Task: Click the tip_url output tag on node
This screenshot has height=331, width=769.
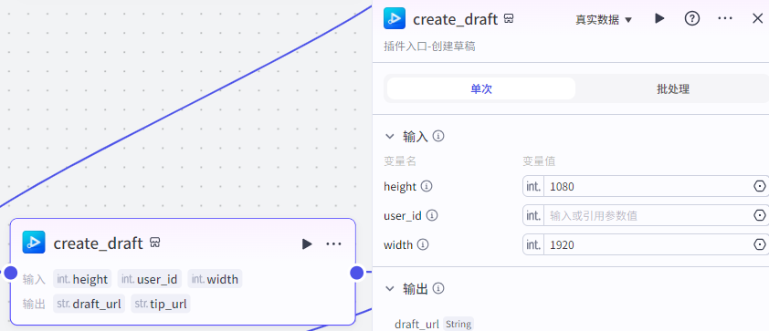Action: (161, 304)
